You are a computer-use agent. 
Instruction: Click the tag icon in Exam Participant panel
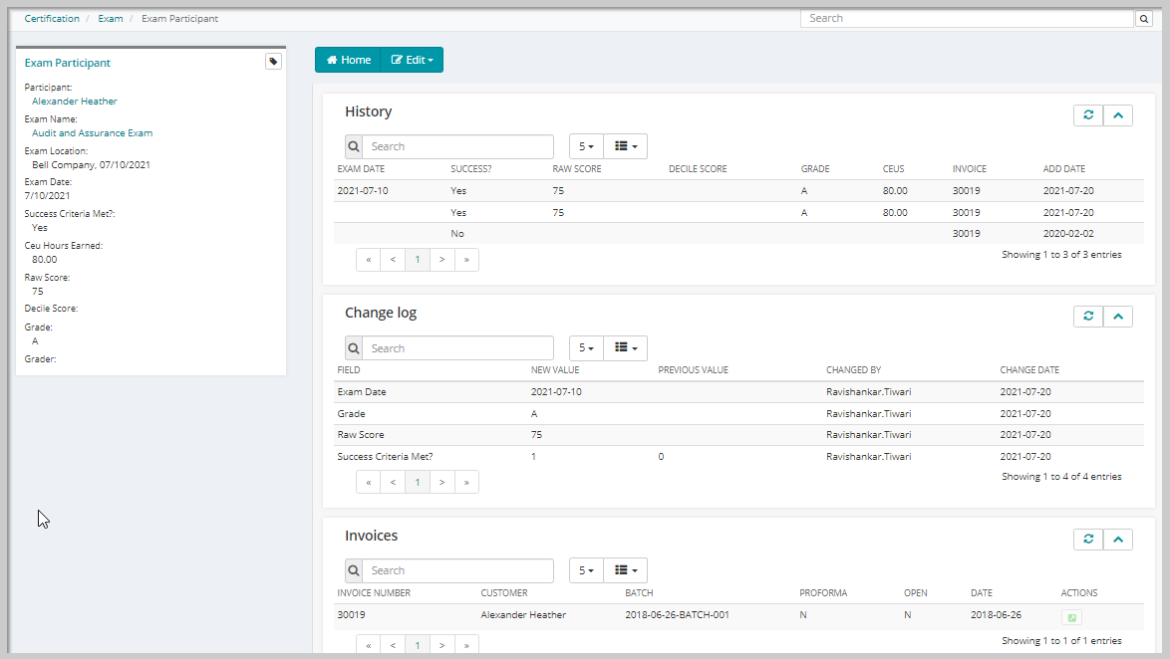click(273, 62)
